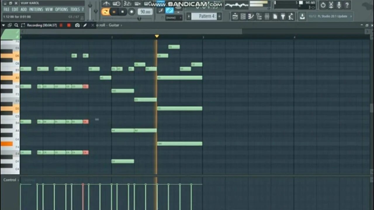Open the EDIT menu
Viewport: 374px width, 210px height.
(15, 10)
